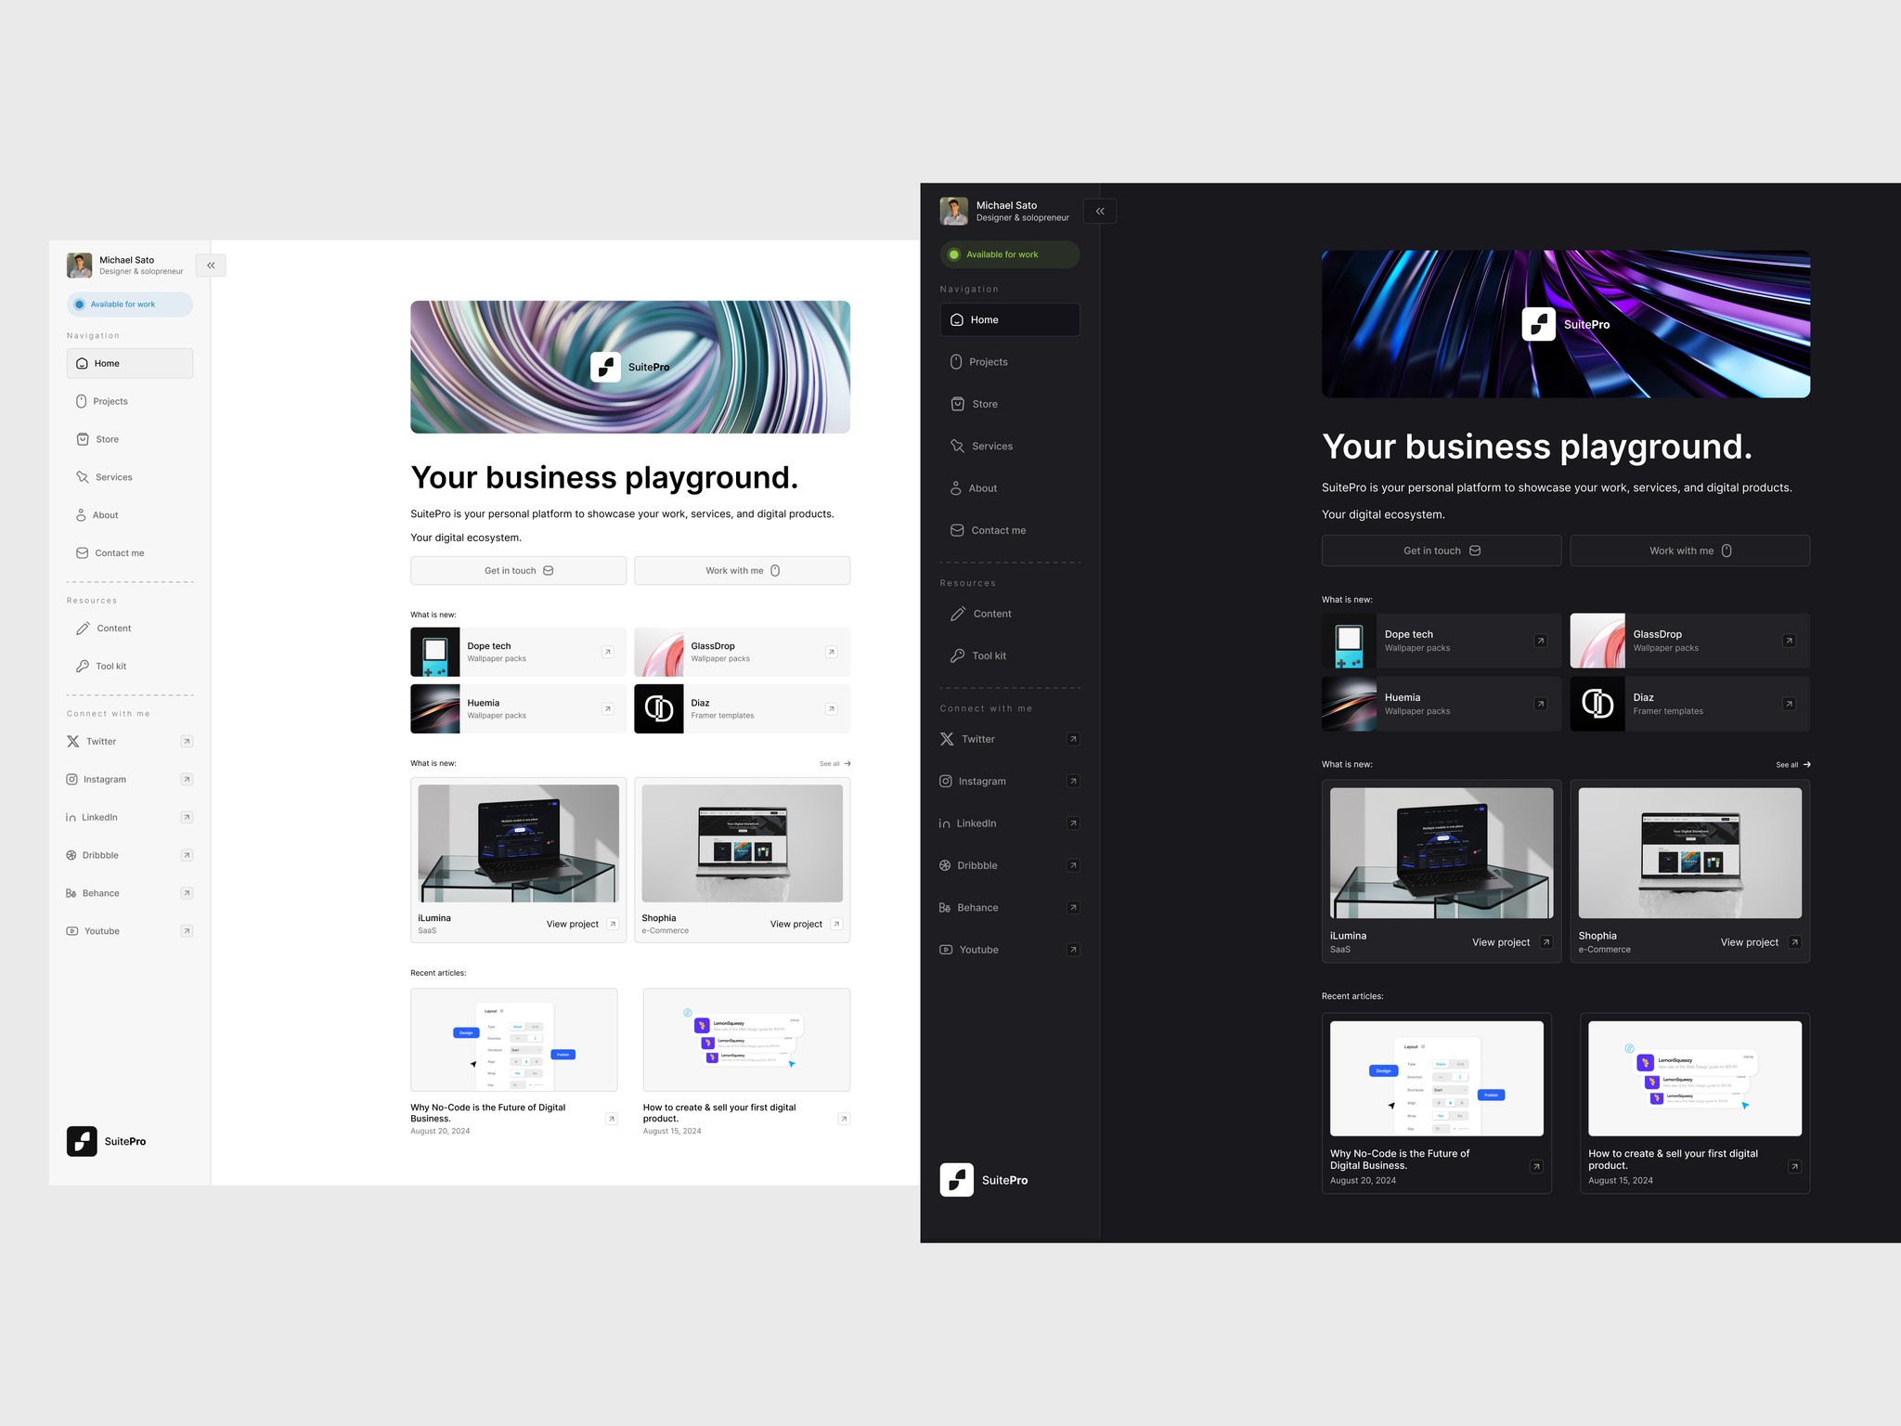This screenshot has height=1426, width=1901.
Task: Open iLumina project thumbnail in light layout
Action: coord(518,843)
